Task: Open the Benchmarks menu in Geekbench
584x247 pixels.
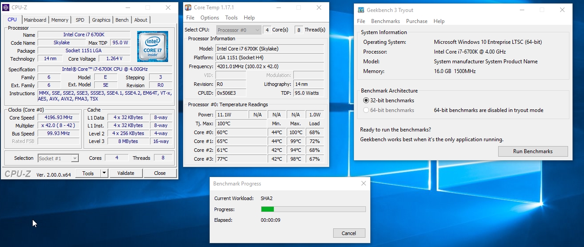Action: [x=385, y=21]
